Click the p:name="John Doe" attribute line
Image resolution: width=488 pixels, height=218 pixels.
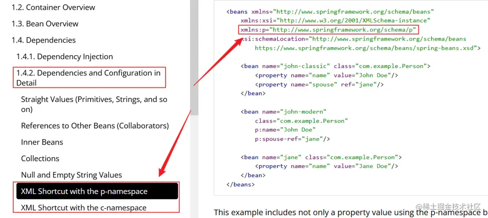pos(285,130)
